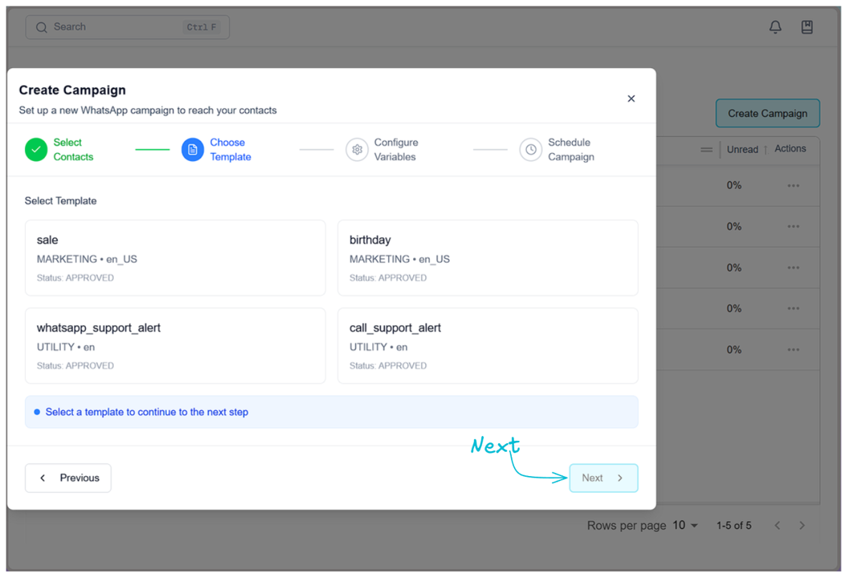Pick the call_support_alert utility template
The height and width of the screenshot is (577, 847).
point(488,345)
